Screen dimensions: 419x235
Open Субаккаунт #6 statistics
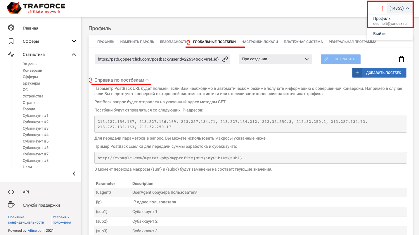point(36,148)
